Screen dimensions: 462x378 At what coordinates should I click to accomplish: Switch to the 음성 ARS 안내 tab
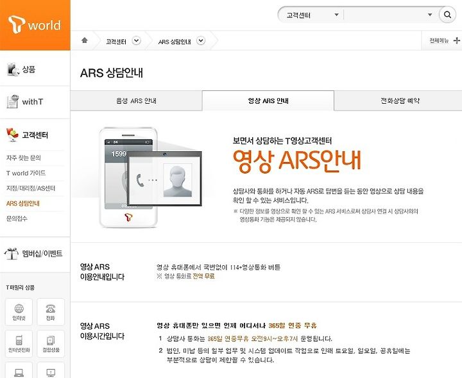tap(136, 101)
